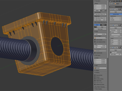Select Scene grease pencil source

[97, 25]
